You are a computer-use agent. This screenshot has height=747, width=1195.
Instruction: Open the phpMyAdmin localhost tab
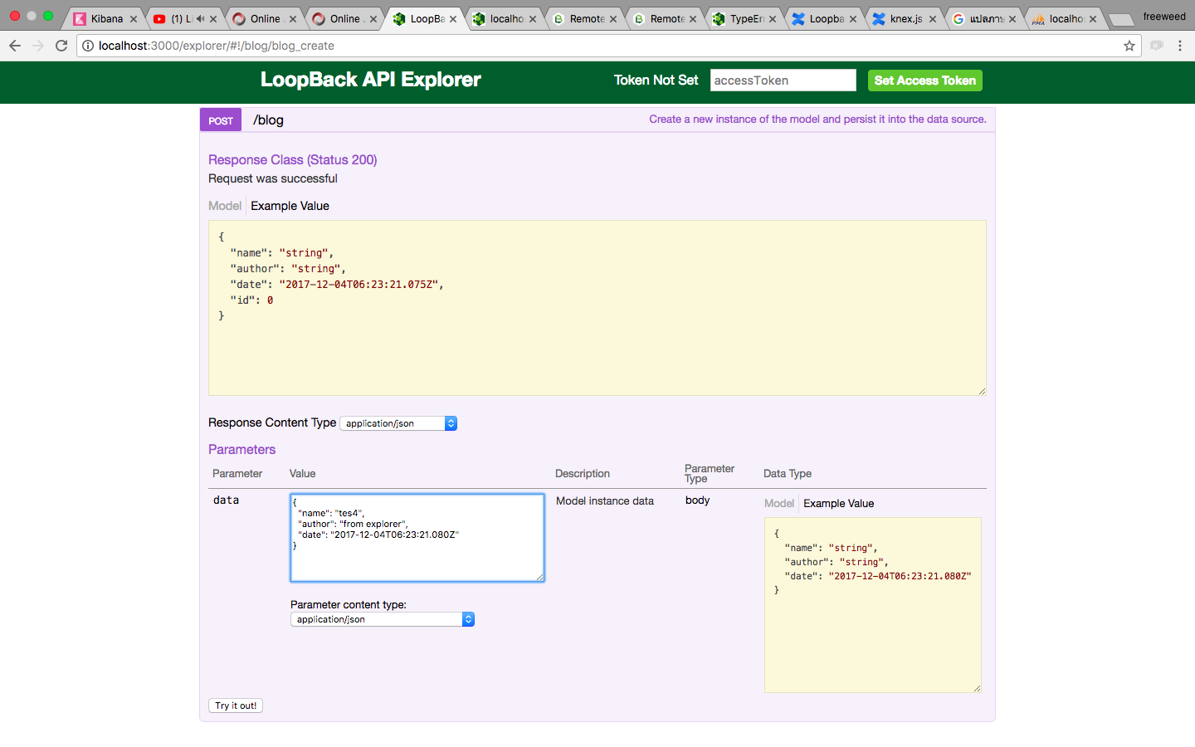click(1066, 19)
